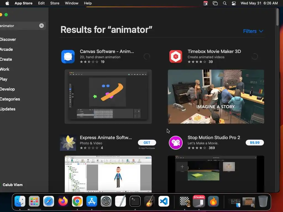283x212 pixels.
Task: Open Terminal from the Dock
Action: click(135, 201)
